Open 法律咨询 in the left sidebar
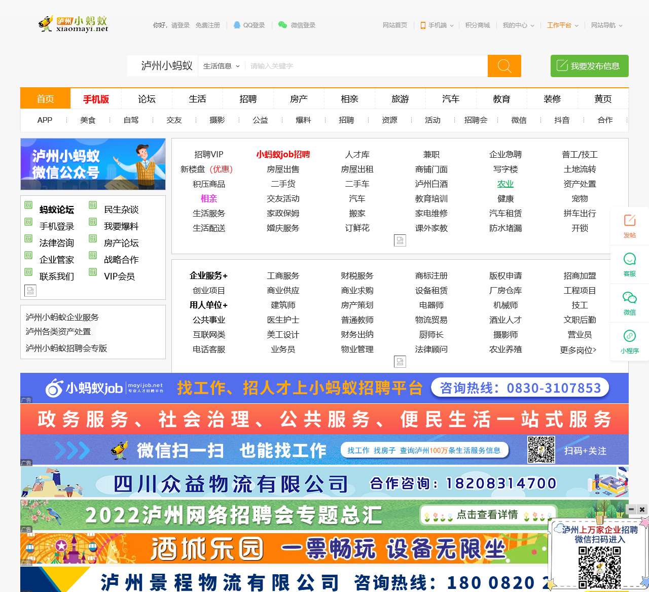Viewport: 649px width, 592px height. coord(57,243)
